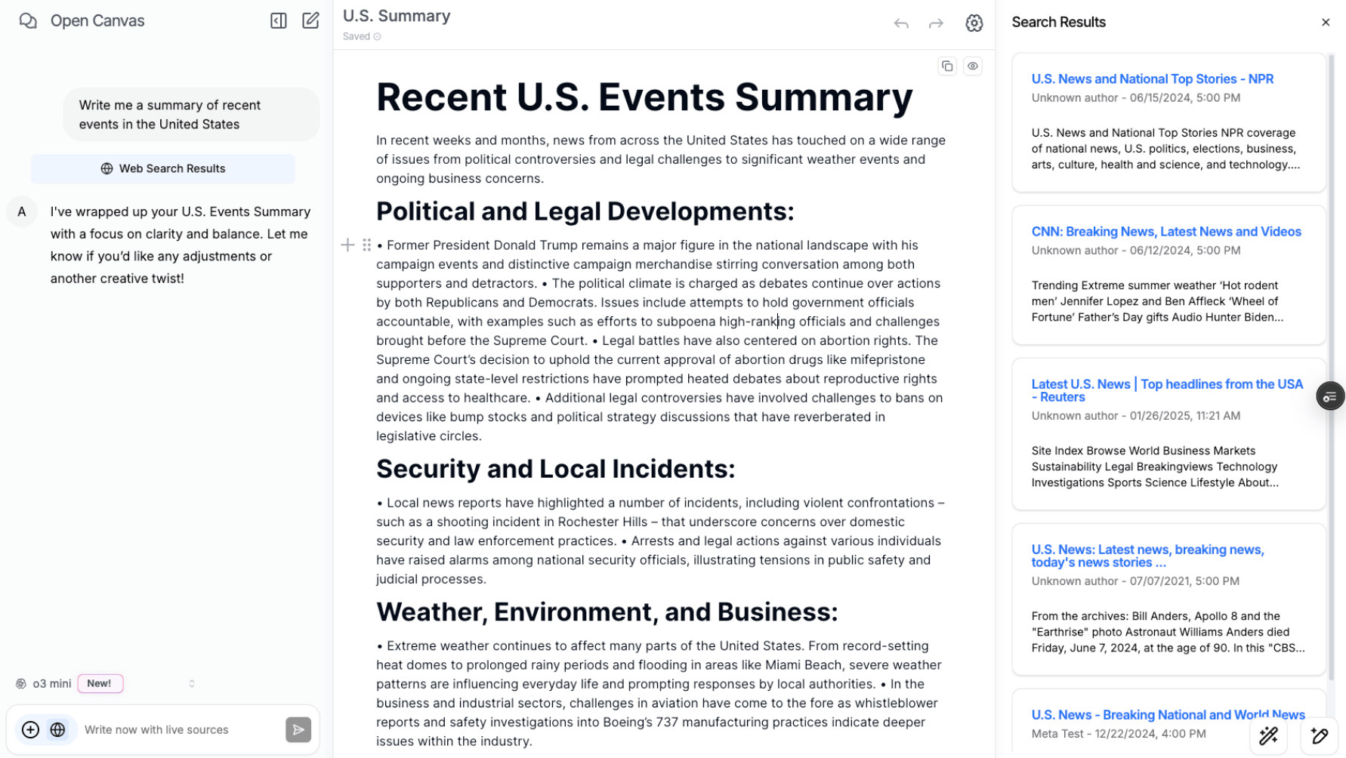Open the o3 mini model selector
The width and height of the screenshot is (1346, 758).
[x=106, y=683]
